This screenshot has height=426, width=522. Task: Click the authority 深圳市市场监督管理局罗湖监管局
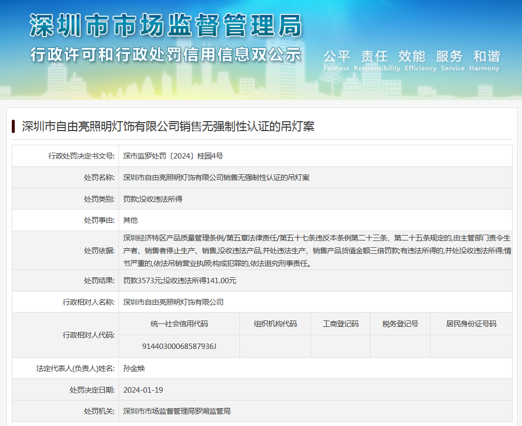click(x=177, y=411)
